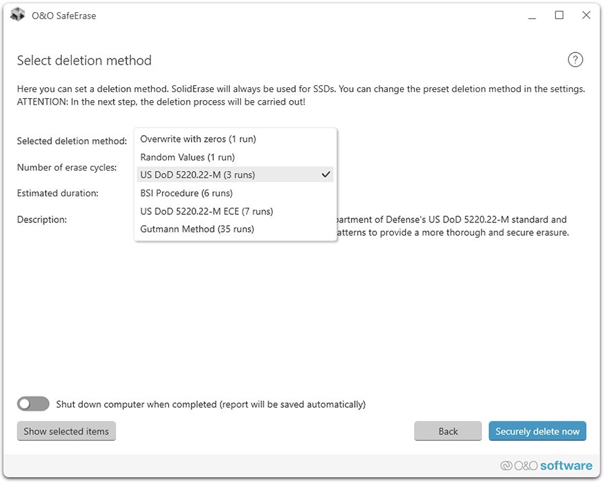The width and height of the screenshot is (605, 483).
Task: Pick US DoD 5220.22-M (3 runs) option
Action: 198,175
